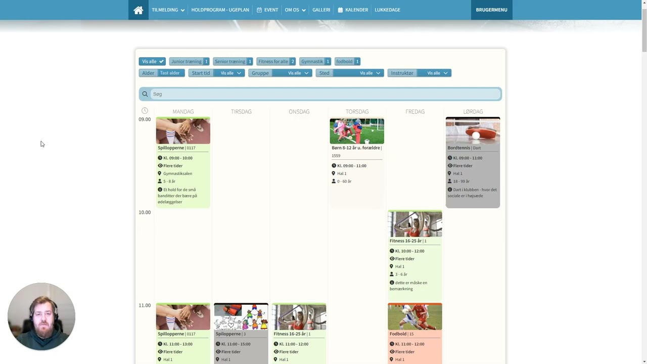
Task: Click eye icon in Wednesday Fitness 16-25 år card
Action: [276, 352]
